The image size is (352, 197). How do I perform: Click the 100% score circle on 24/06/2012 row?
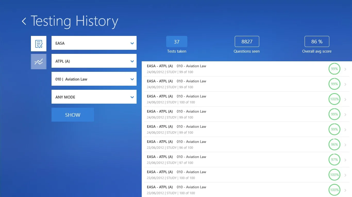tap(334, 99)
